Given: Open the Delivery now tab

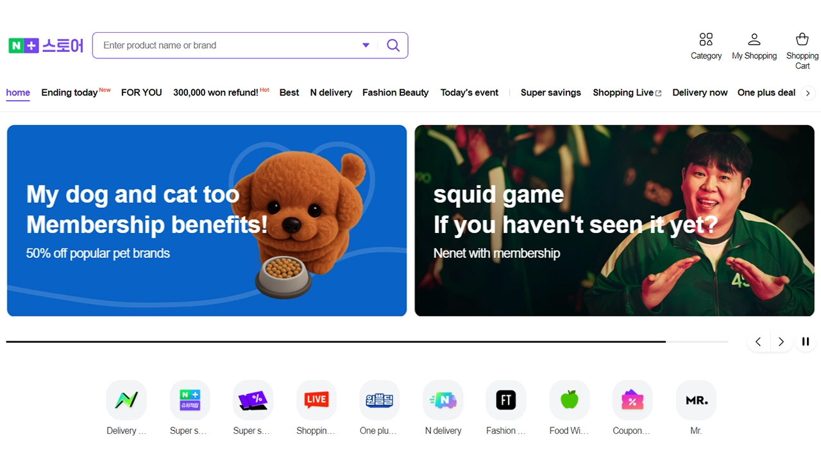Looking at the screenshot, I should pos(700,92).
